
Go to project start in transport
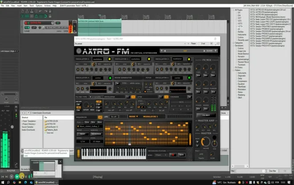pos(2,177)
